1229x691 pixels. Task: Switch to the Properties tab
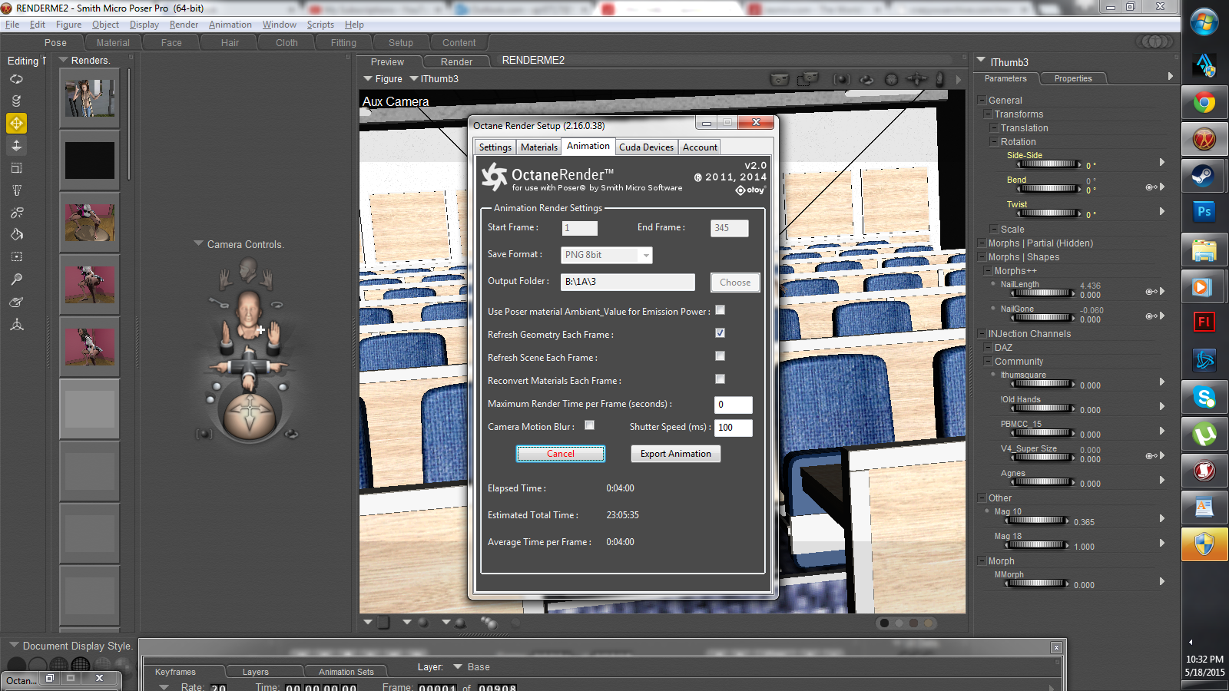pos(1073,78)
